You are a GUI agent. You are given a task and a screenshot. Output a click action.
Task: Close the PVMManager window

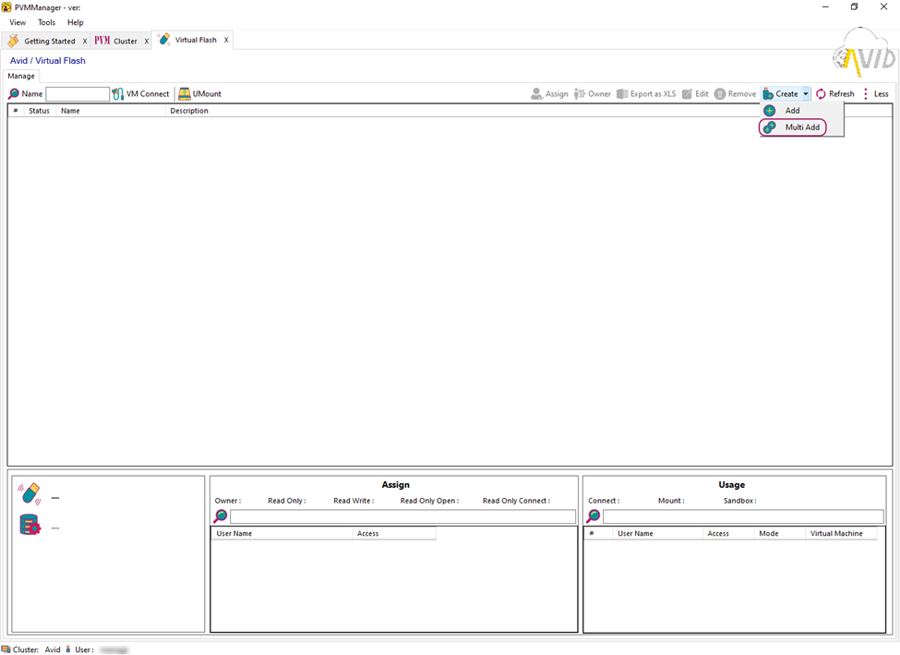point(884,6)
